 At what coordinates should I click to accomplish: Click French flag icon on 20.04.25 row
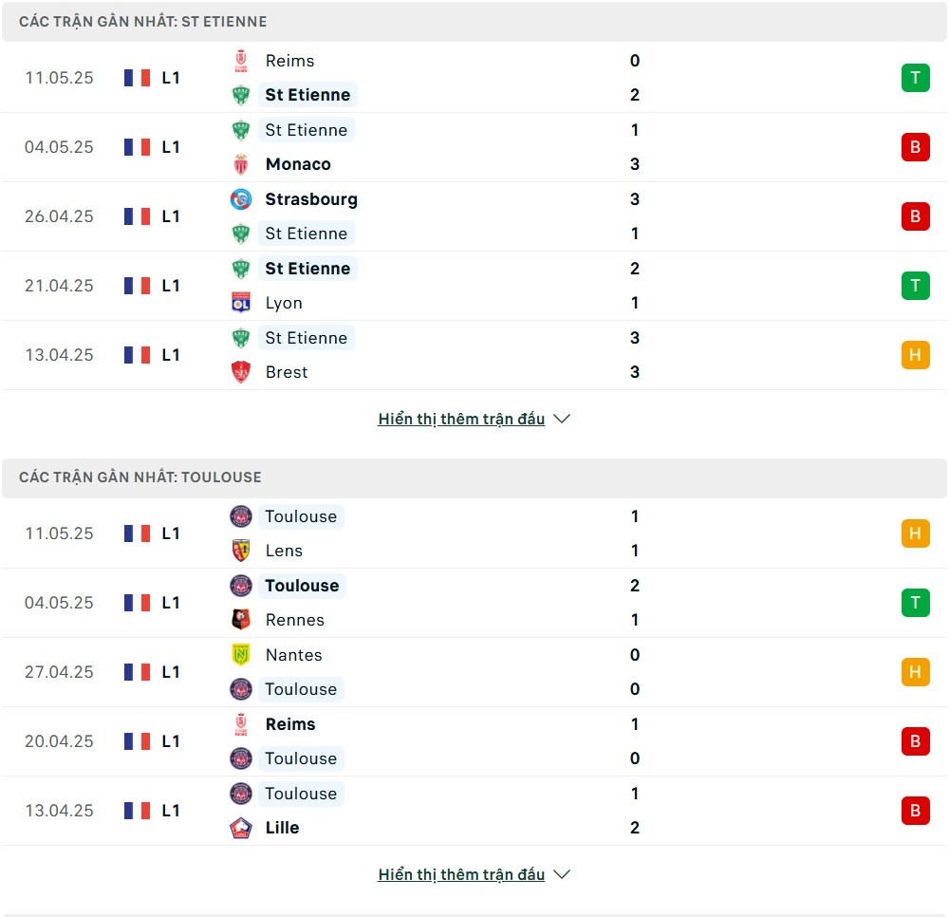point(137,740)
